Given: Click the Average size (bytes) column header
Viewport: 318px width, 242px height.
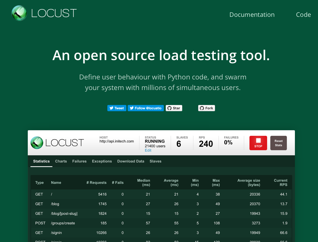Looking at the screenshot, I should 249,183.
